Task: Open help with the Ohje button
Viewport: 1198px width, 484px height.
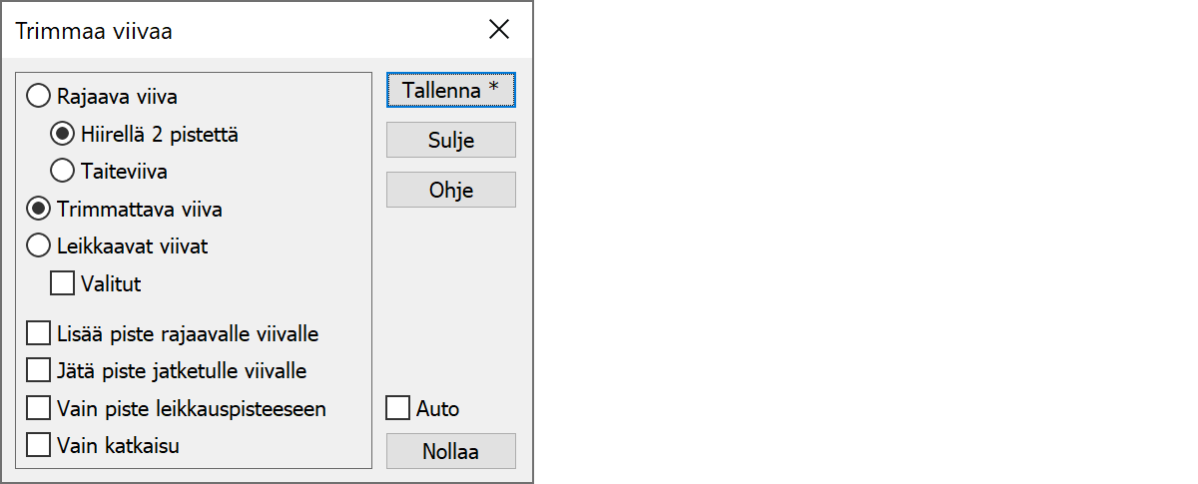Action: tap(450, 190)
